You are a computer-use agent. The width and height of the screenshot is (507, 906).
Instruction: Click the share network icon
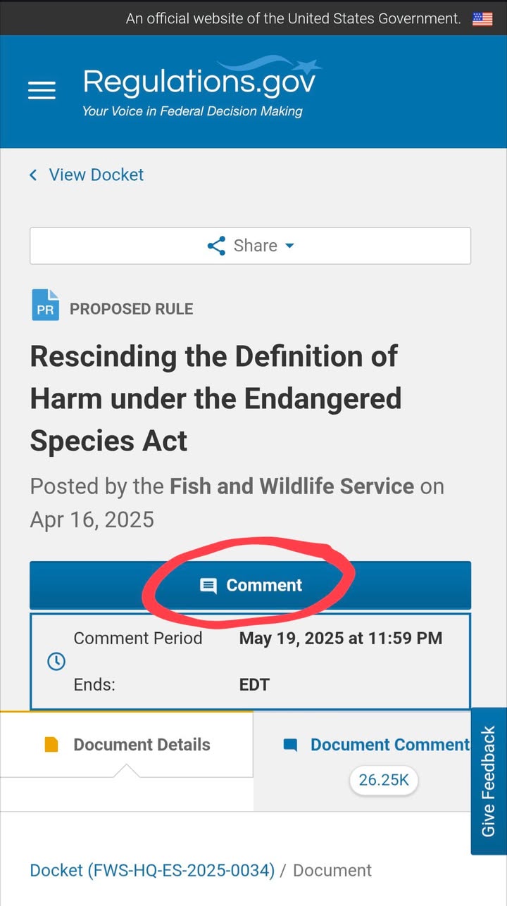(x=216, y=246)
